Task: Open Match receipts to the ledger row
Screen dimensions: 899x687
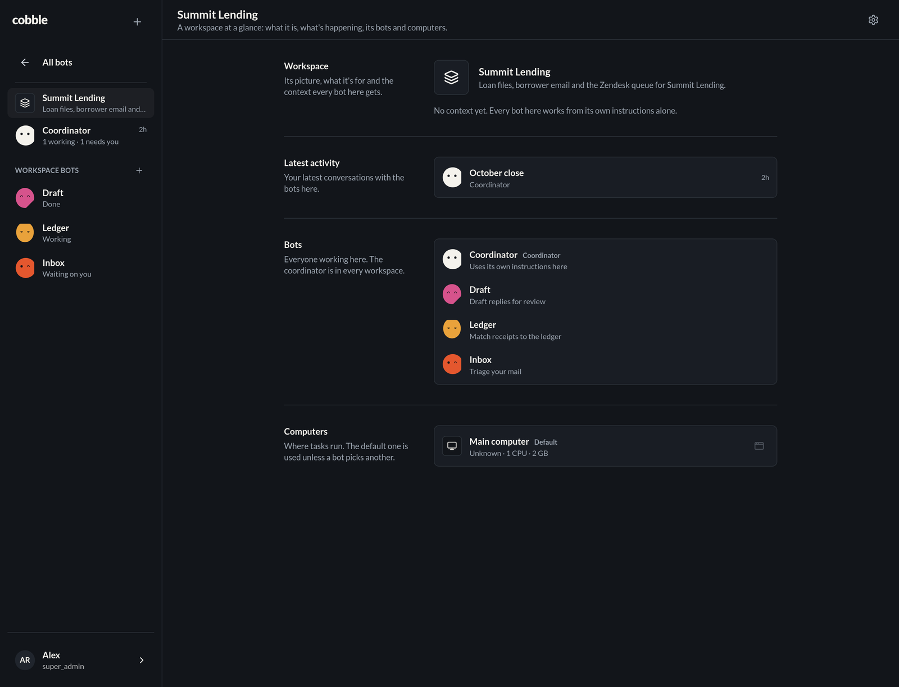Action: pos(605,329)
